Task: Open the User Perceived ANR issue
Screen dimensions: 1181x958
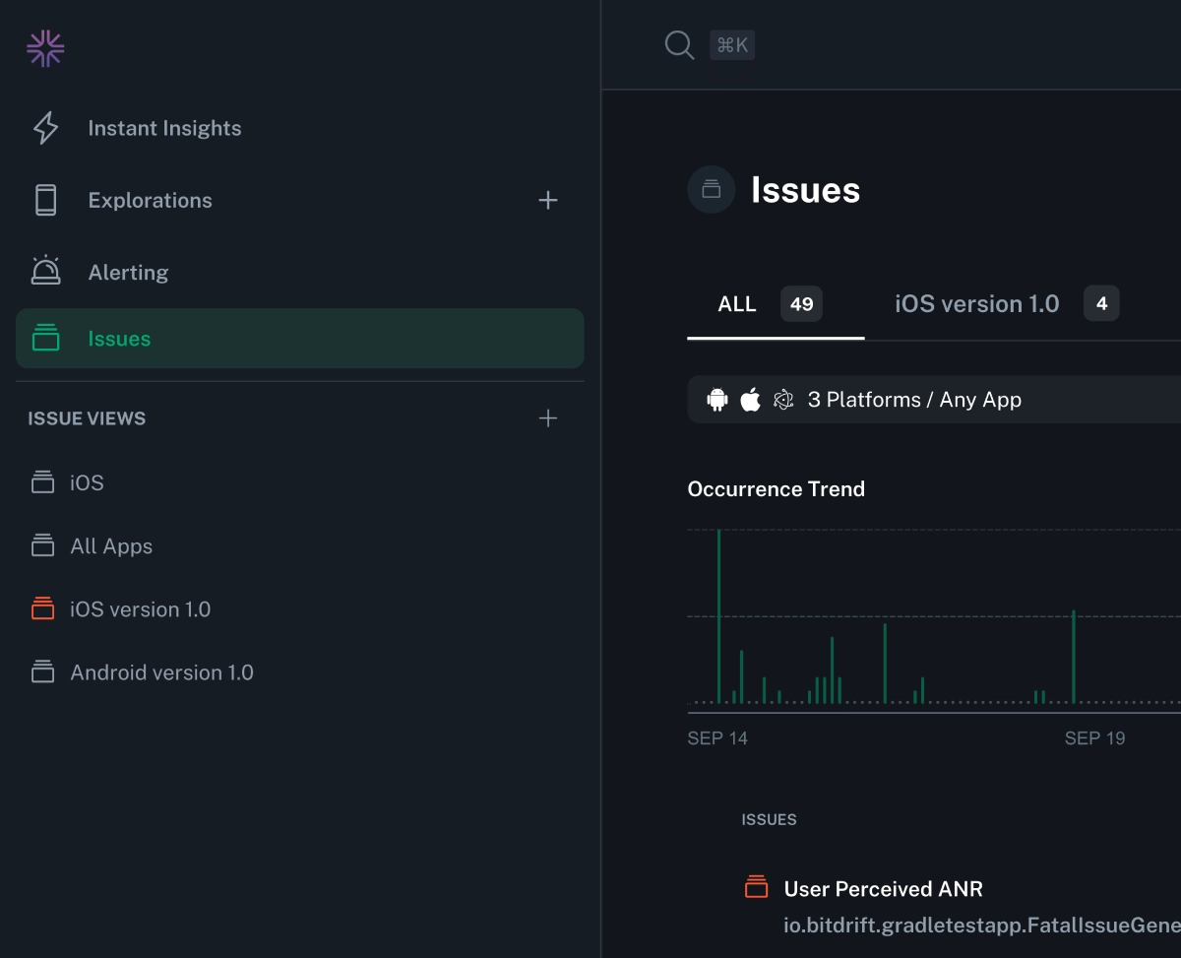Action: point(883,888)
